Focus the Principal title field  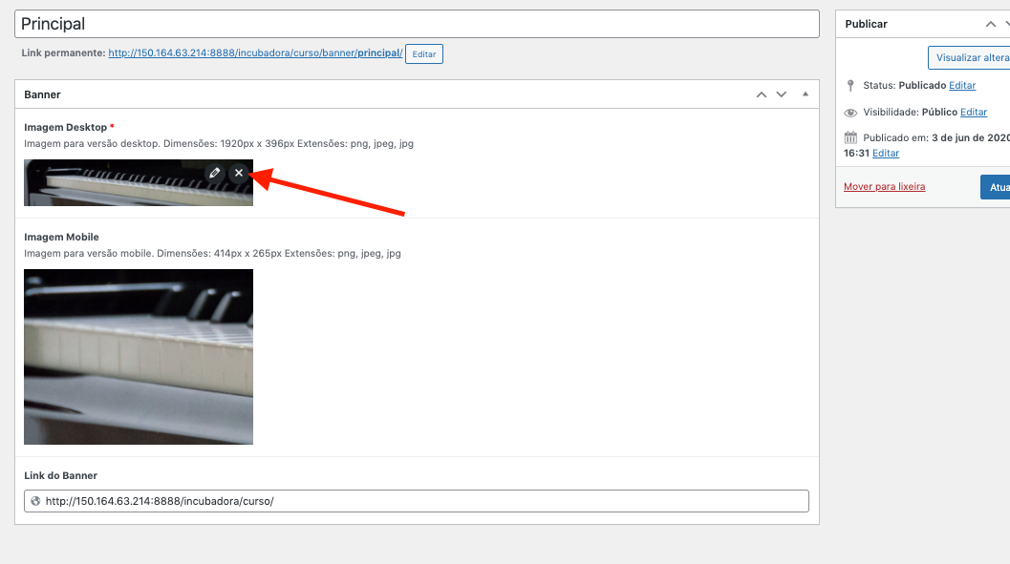point(417,24)
